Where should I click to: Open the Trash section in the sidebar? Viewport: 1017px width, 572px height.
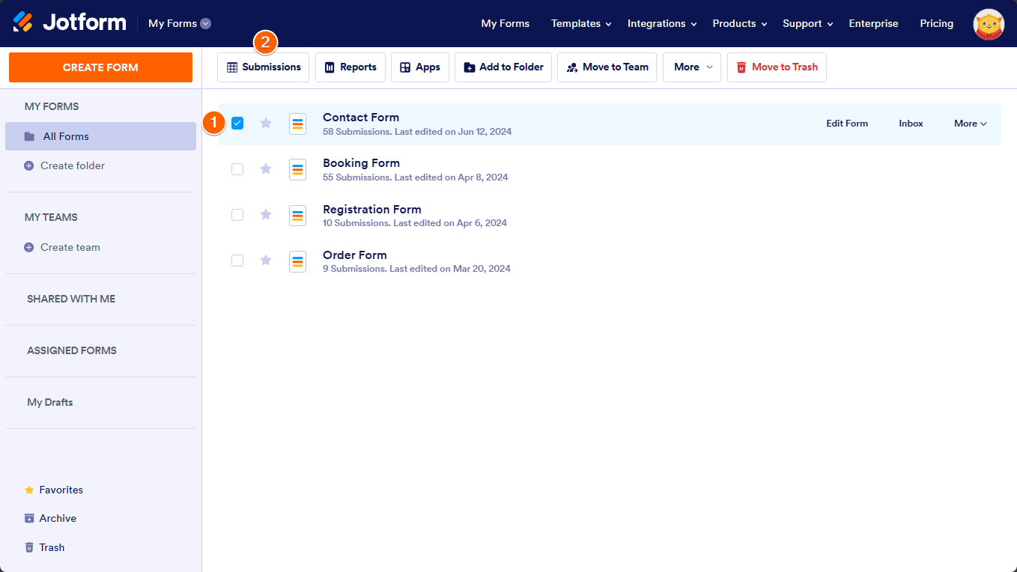click(50, 547)
